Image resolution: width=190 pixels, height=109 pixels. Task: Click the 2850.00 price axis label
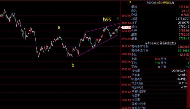pyautogui.click(x=126, y=16)
